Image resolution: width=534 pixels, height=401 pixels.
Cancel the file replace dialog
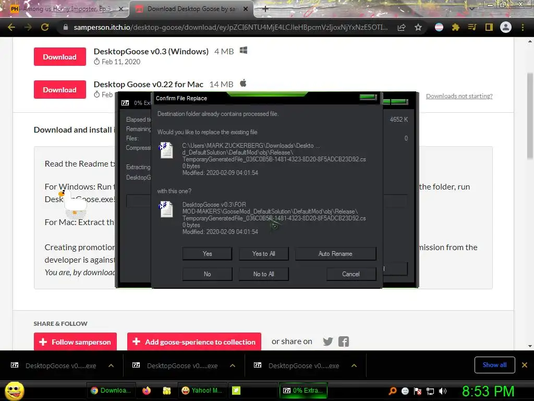(x=351, y=274)
